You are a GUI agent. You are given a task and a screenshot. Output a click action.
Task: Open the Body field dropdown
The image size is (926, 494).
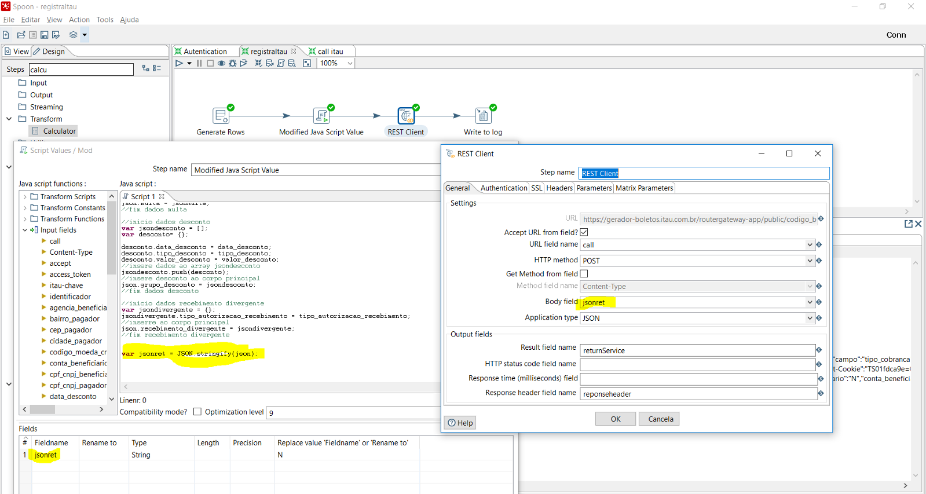pyautogui.click(x=810, y=302)
